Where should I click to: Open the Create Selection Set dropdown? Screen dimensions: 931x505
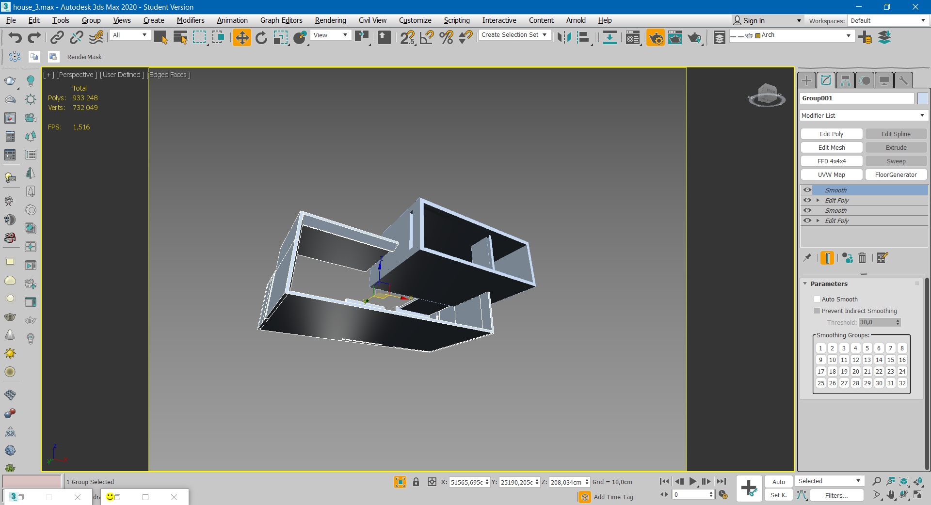(514, 35)
